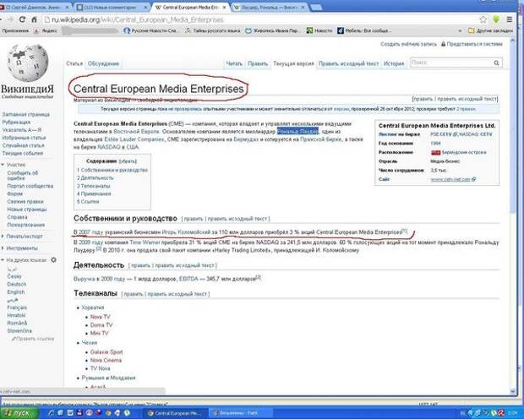Switch to the Лаудер, Рональд tab
Screen dimensions: 524x419
(269, 7)
